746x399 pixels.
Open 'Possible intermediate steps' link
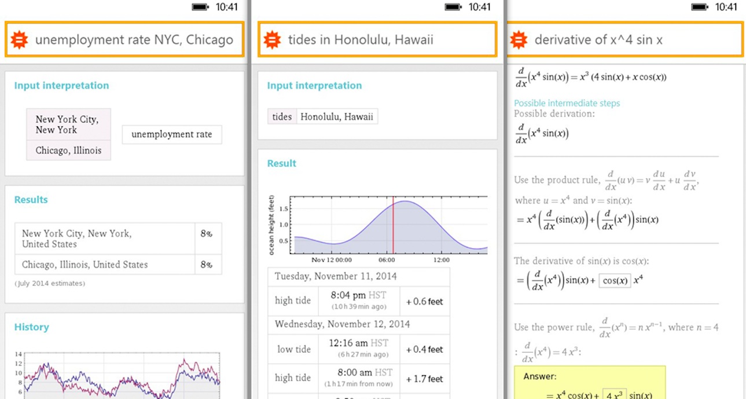tap(567, 103)
